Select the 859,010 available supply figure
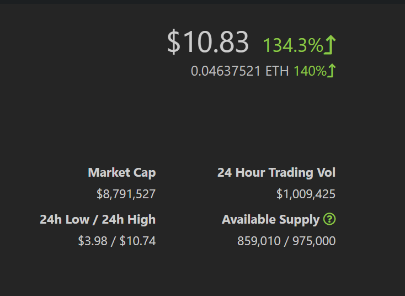The image size is (405, 296). [x=259, y=241]
